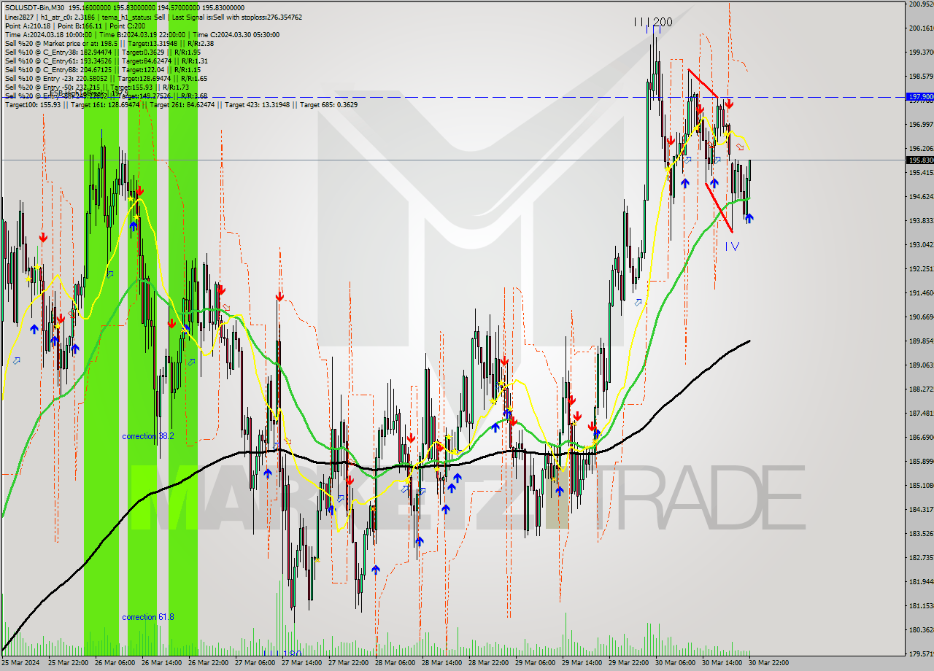Click the 194.624 price axis label
934x671 pixels.
point(921,196)
